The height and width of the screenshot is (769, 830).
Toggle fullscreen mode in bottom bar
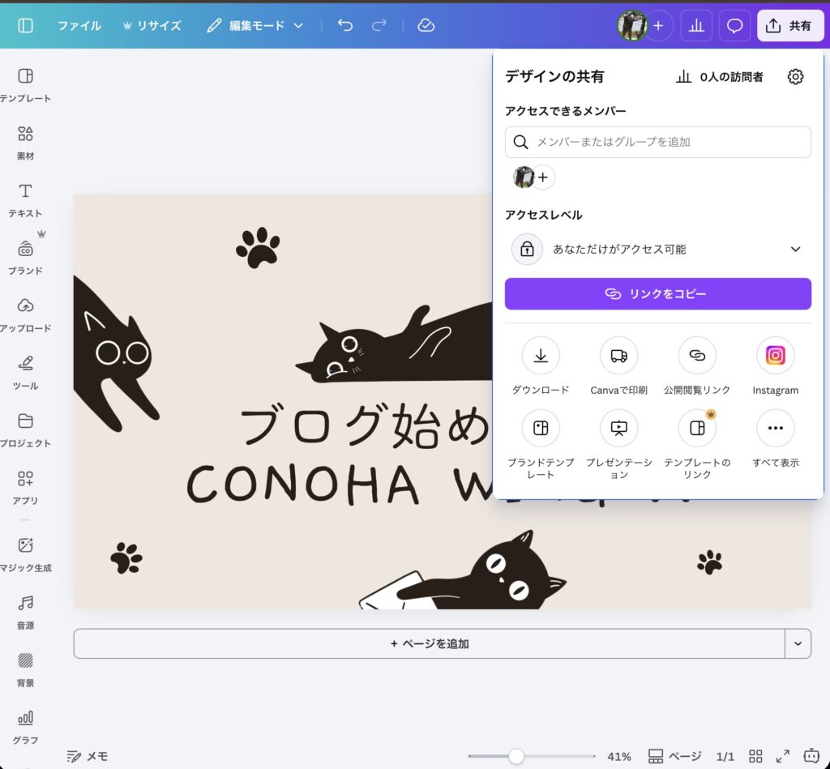coord(783,756)
